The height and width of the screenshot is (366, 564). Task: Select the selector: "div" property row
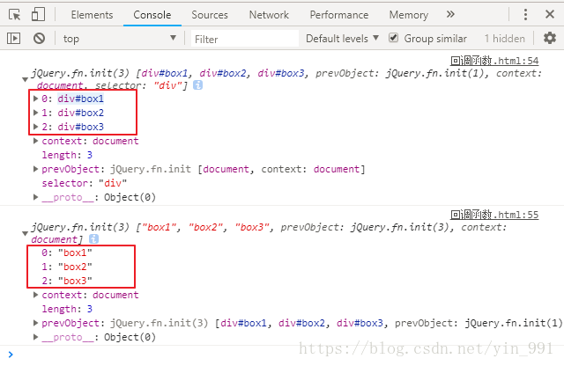[x=85, y=183]
